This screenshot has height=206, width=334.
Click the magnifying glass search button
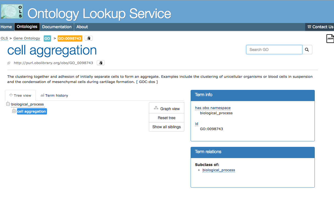point(307,50)
